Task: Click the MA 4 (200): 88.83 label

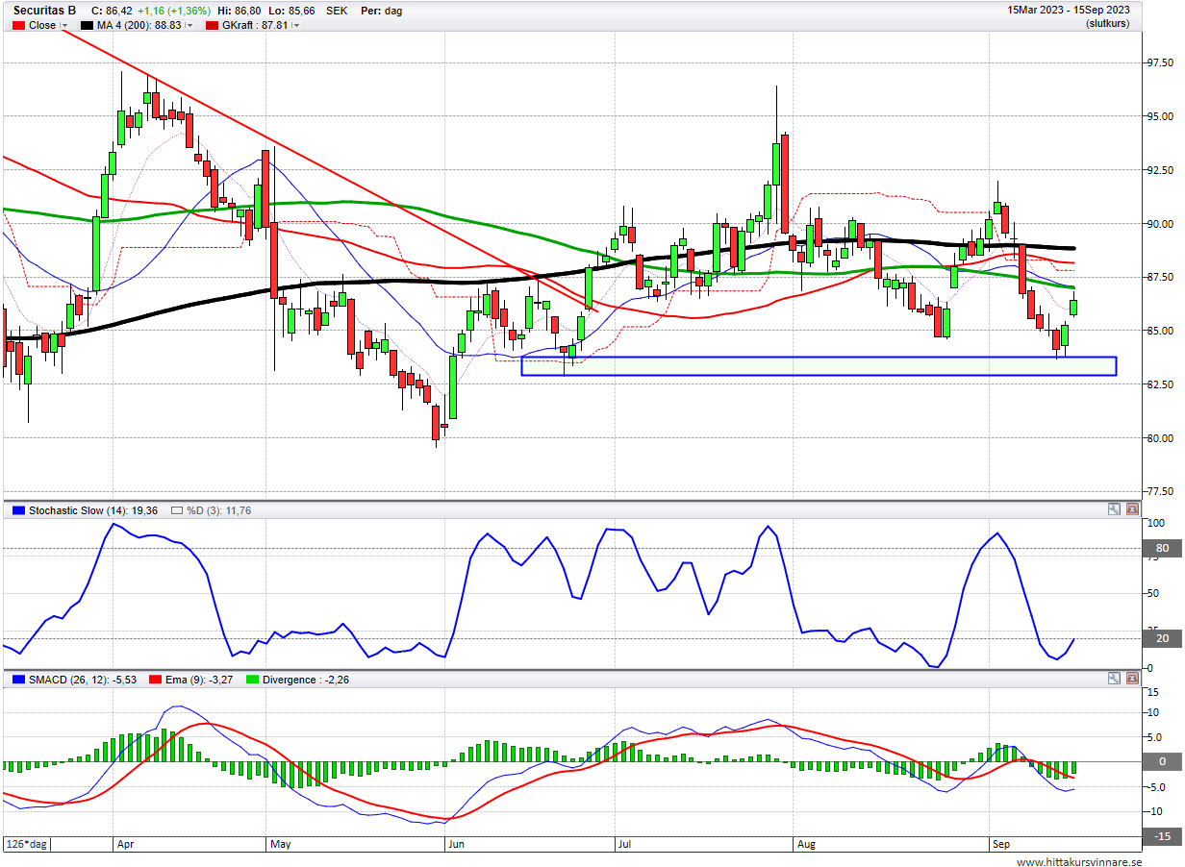Action: 139,26
